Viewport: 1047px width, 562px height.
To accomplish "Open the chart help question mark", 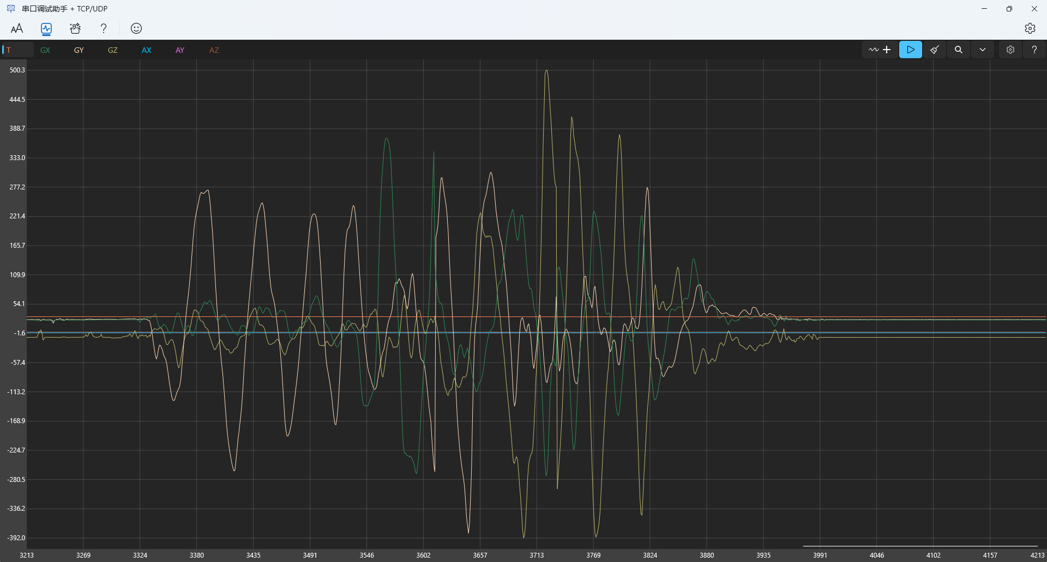I will [x=1034, y=50].
